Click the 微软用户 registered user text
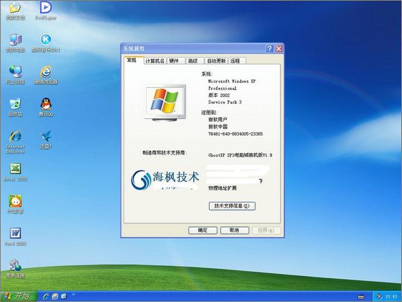The height and width of the screenshot is (302, 402). [x=218, y=120]
